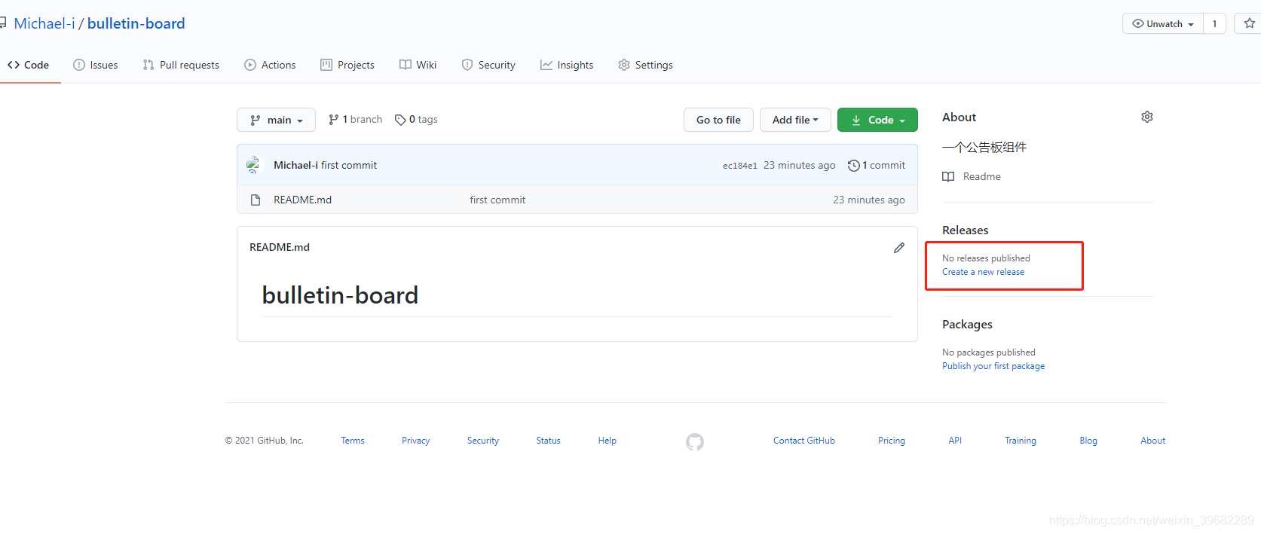Open the Code tab
Screen dimensions: 1261x534
[29, 65]
